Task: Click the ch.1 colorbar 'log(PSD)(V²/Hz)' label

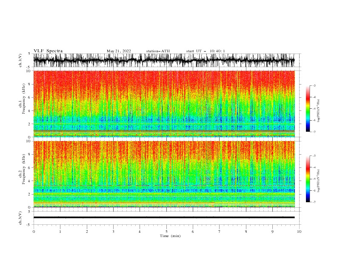Action: click(x=319, y=111)
